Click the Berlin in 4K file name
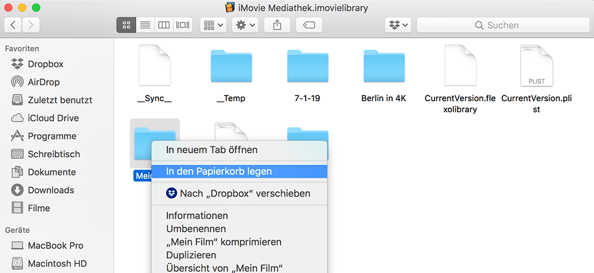The height and width of the screenshot is (273, 594). click(384, 99)
